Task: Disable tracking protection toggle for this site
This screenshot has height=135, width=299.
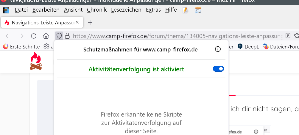Action: coord(218,69)
